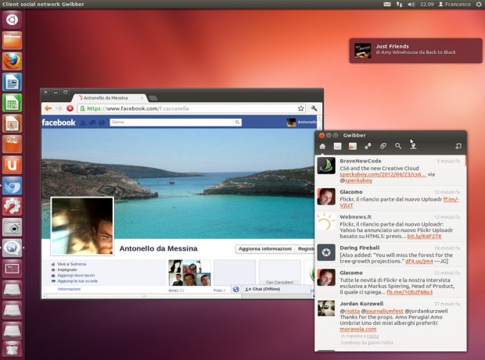
Task: Open the bit.ly/K6F27X link in Webnews.it post
Action: click(424, 236)
